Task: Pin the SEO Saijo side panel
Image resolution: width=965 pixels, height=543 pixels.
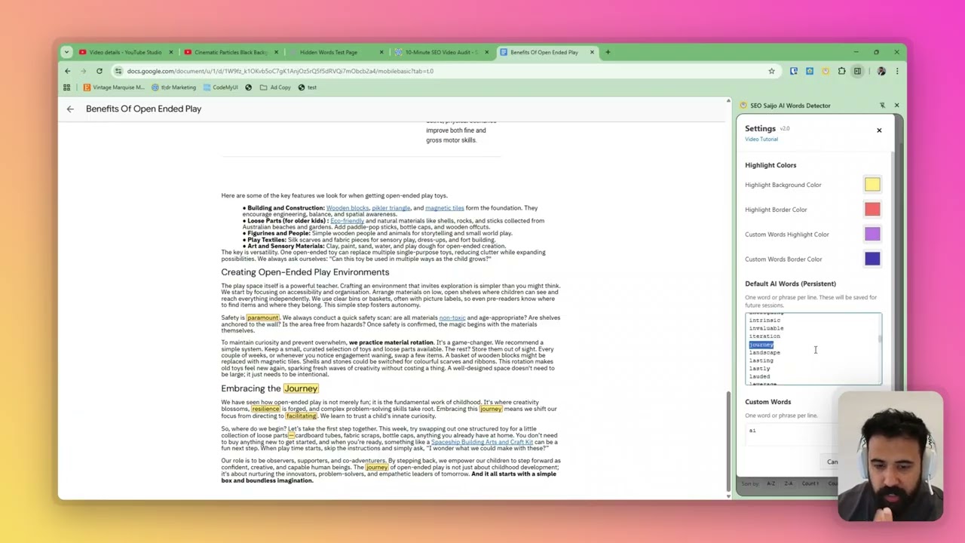Action: coord(882,106)
